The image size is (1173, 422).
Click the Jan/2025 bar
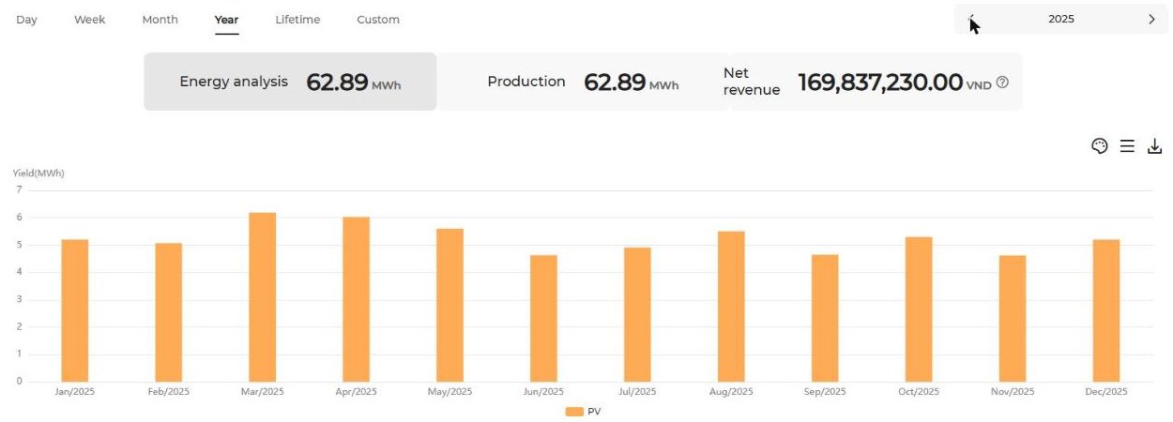pos(74,310)
